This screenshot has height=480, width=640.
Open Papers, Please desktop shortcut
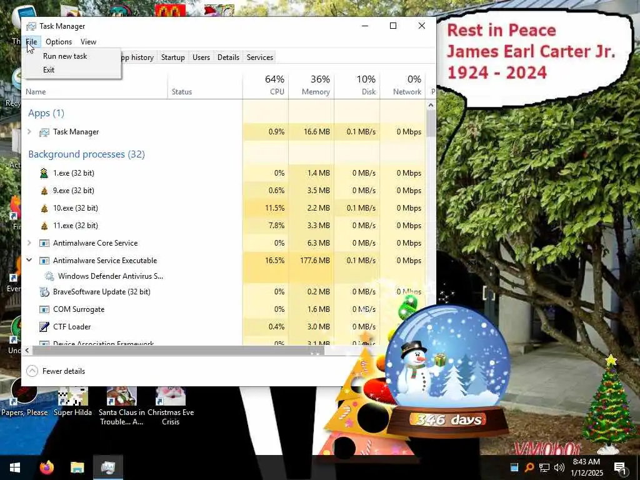[24, 398]
